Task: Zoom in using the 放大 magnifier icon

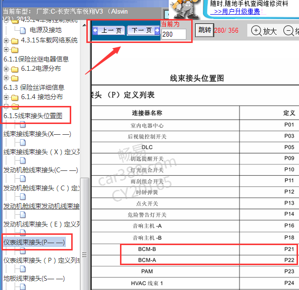Action: pos(256,31)
